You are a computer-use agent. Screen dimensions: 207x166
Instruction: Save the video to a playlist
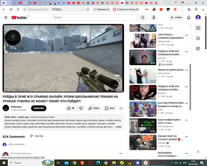[x=110, y=108]
